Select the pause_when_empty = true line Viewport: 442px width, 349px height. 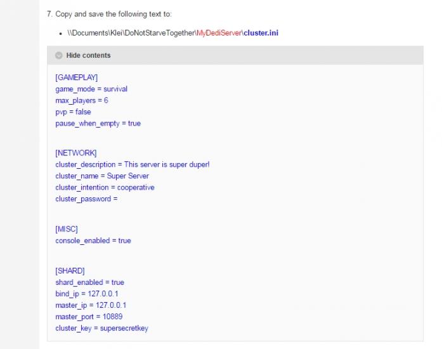tap(98, 123)
